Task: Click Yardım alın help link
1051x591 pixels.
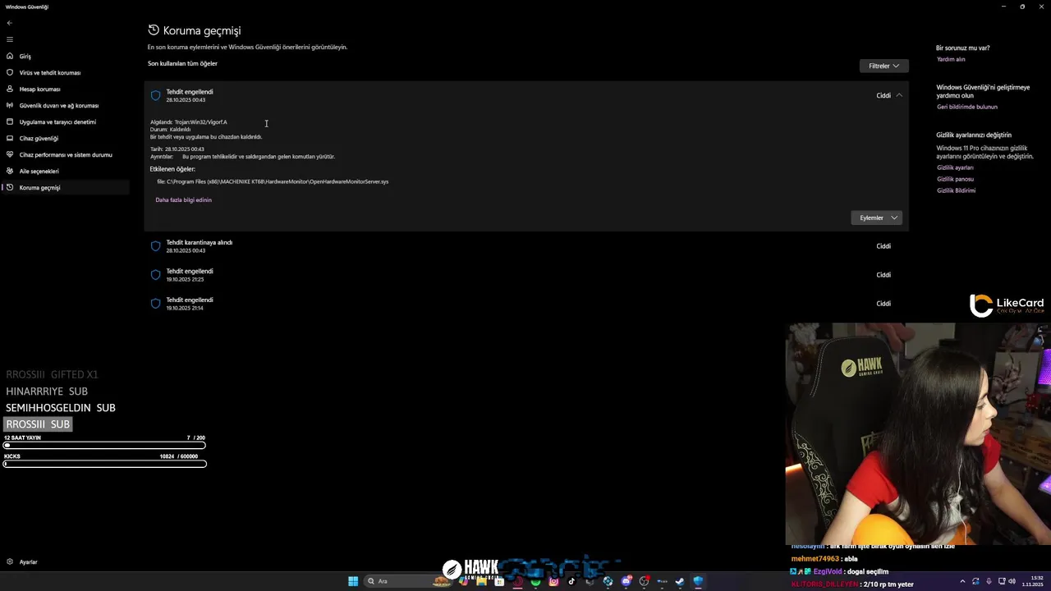Action: click(x=951, y=59)
